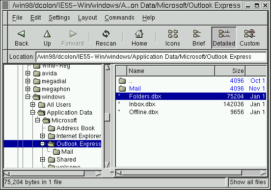Click the Show all files button
The height and width of the screenshot is (190, 271).
tap(247, 182)
